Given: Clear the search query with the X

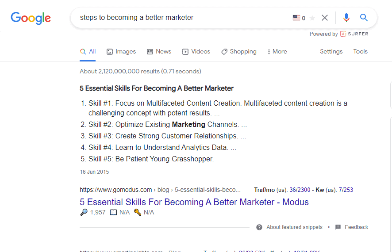Looking at the screenshot, I should coord(324,18).
